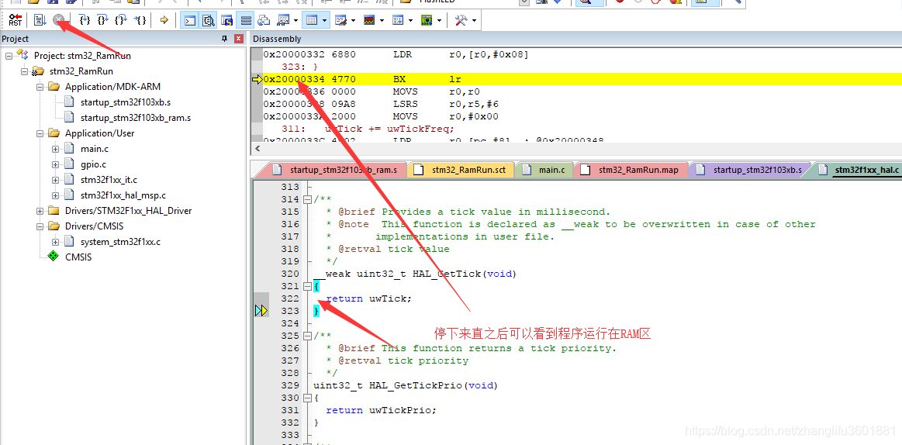The height and width of the screenshot is (445, 902).
Task: Toggle the Memory Windows icon
Action: (311, 21)
